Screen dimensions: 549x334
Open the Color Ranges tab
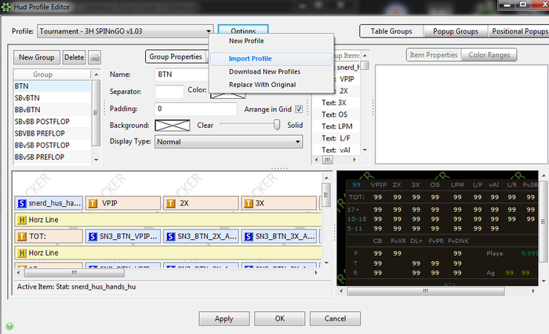click(489, 55)
